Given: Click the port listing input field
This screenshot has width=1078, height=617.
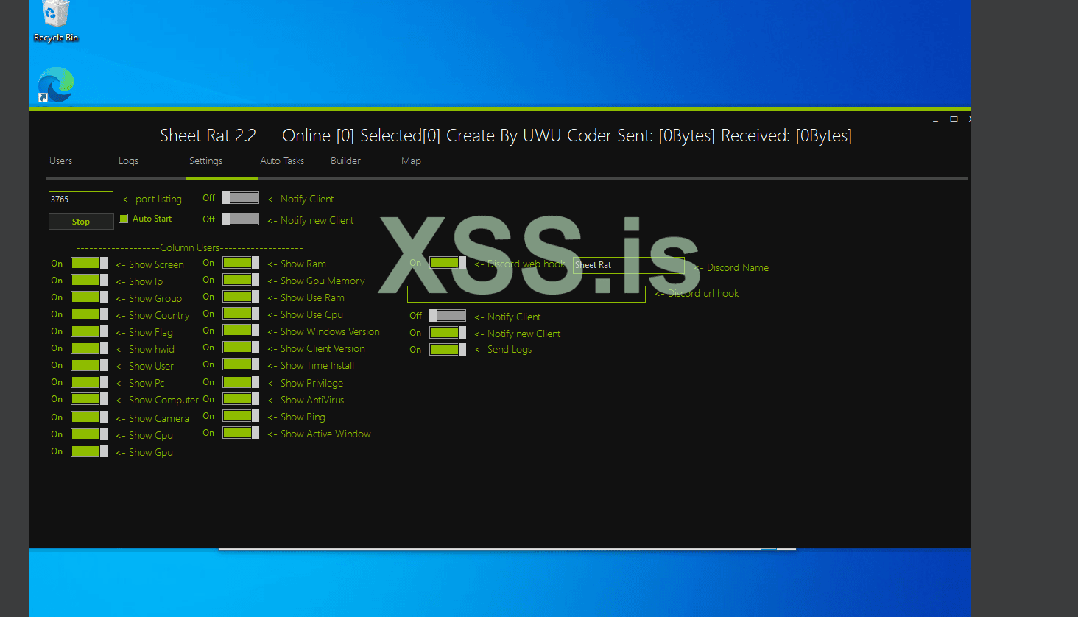Looking at the screenshot, I should [x=81, y=200].
